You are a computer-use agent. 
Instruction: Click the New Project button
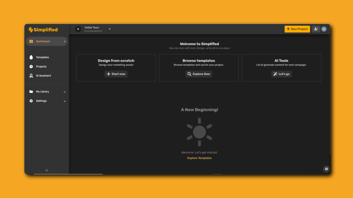coord(297,29)
